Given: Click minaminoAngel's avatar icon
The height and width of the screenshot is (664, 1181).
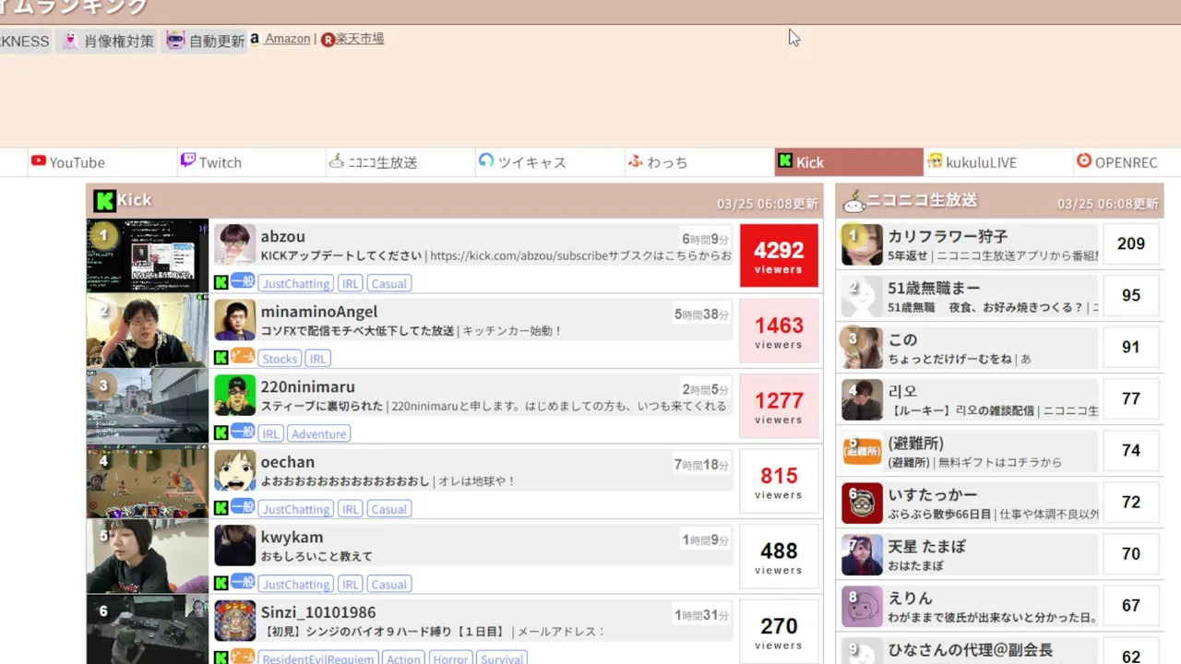Looking at the screenshot, I should (x=235, y=320).
